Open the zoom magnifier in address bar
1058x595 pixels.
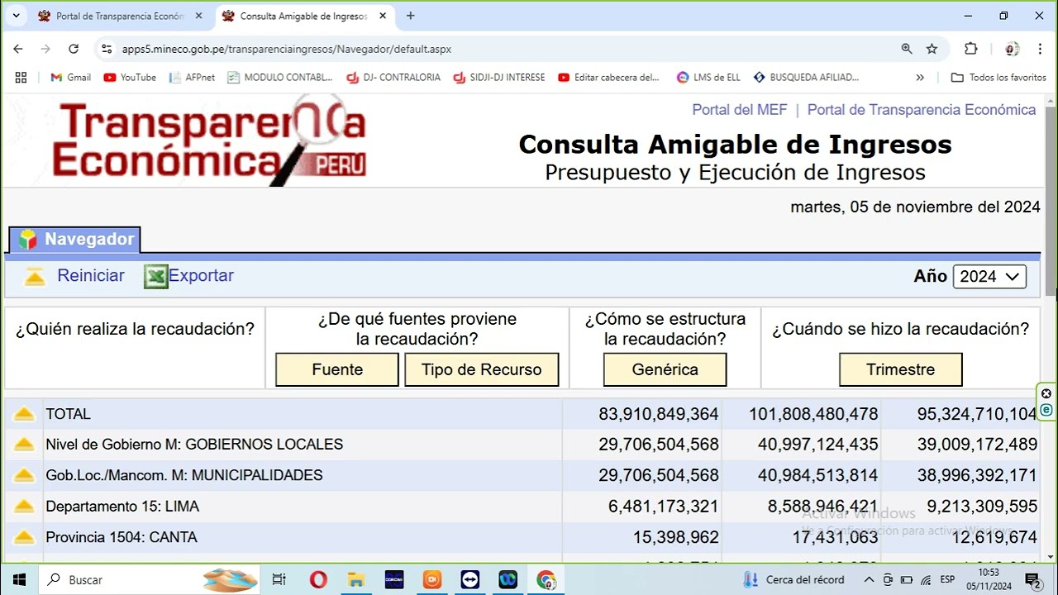coord(907,49)
